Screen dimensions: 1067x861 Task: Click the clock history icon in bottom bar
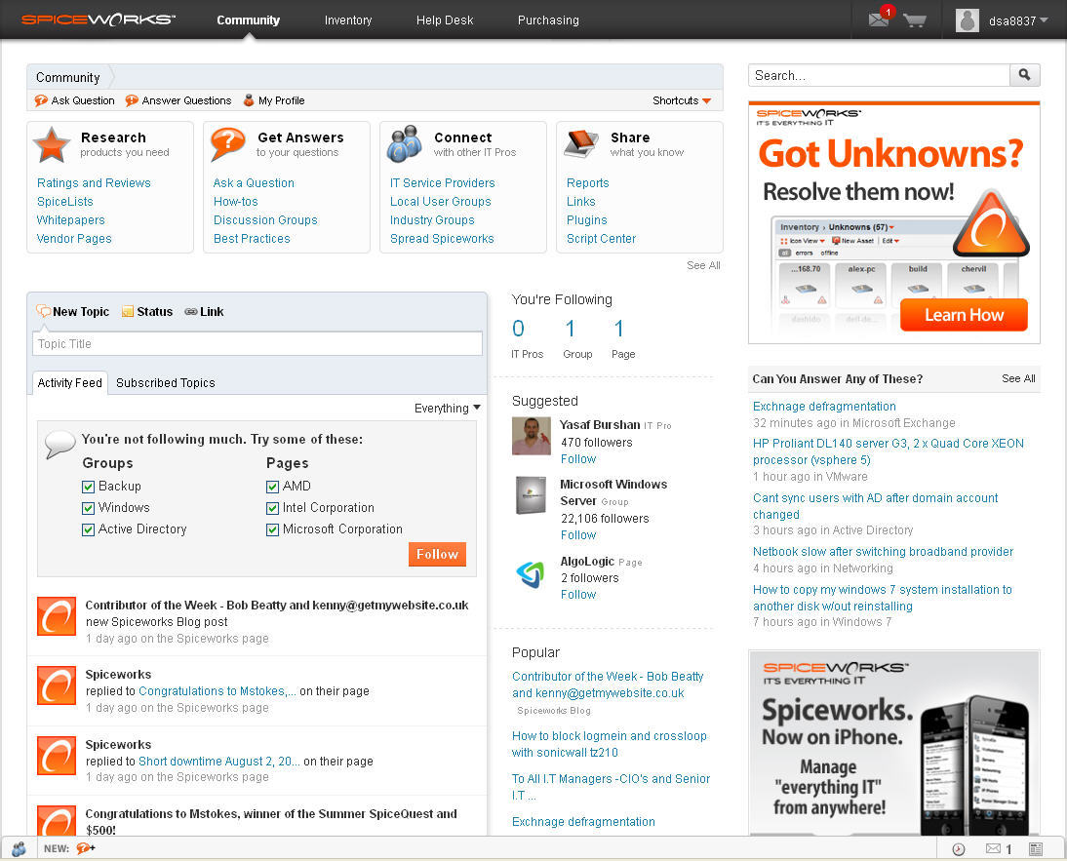pyautogui.click(x=959, y=848)
